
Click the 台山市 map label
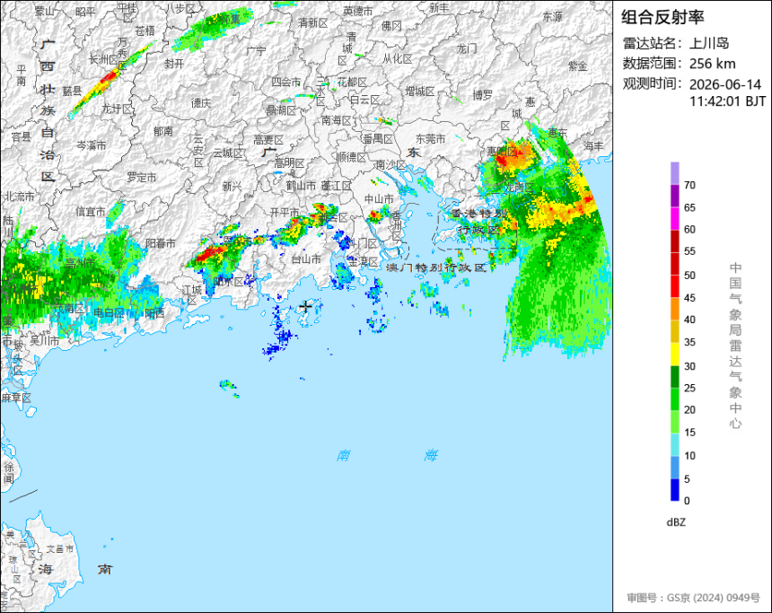[x=306, y=258]
